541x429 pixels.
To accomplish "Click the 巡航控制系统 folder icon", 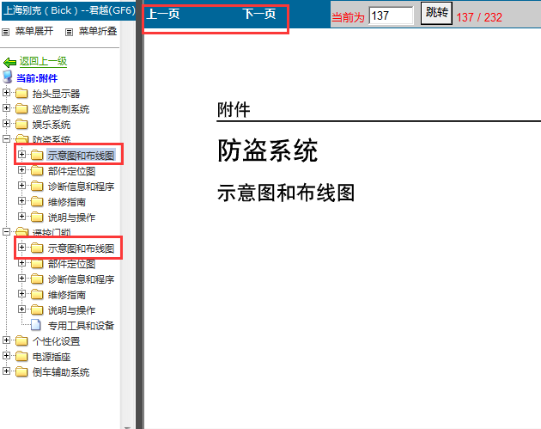I will 21,109.
